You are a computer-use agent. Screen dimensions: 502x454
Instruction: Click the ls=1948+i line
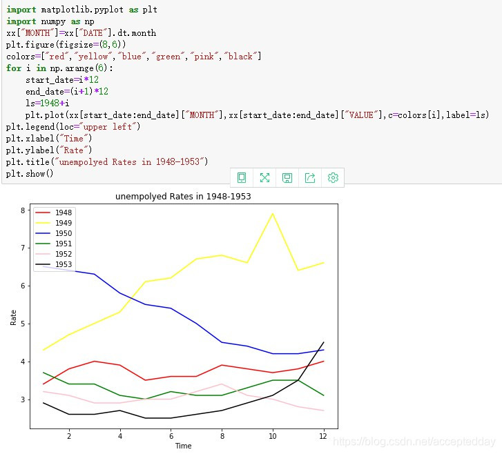[x=48, y=103]
